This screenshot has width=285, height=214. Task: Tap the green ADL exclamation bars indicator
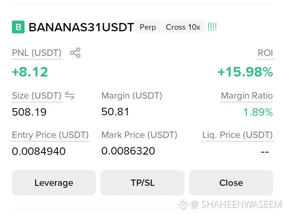pos(212,27)
